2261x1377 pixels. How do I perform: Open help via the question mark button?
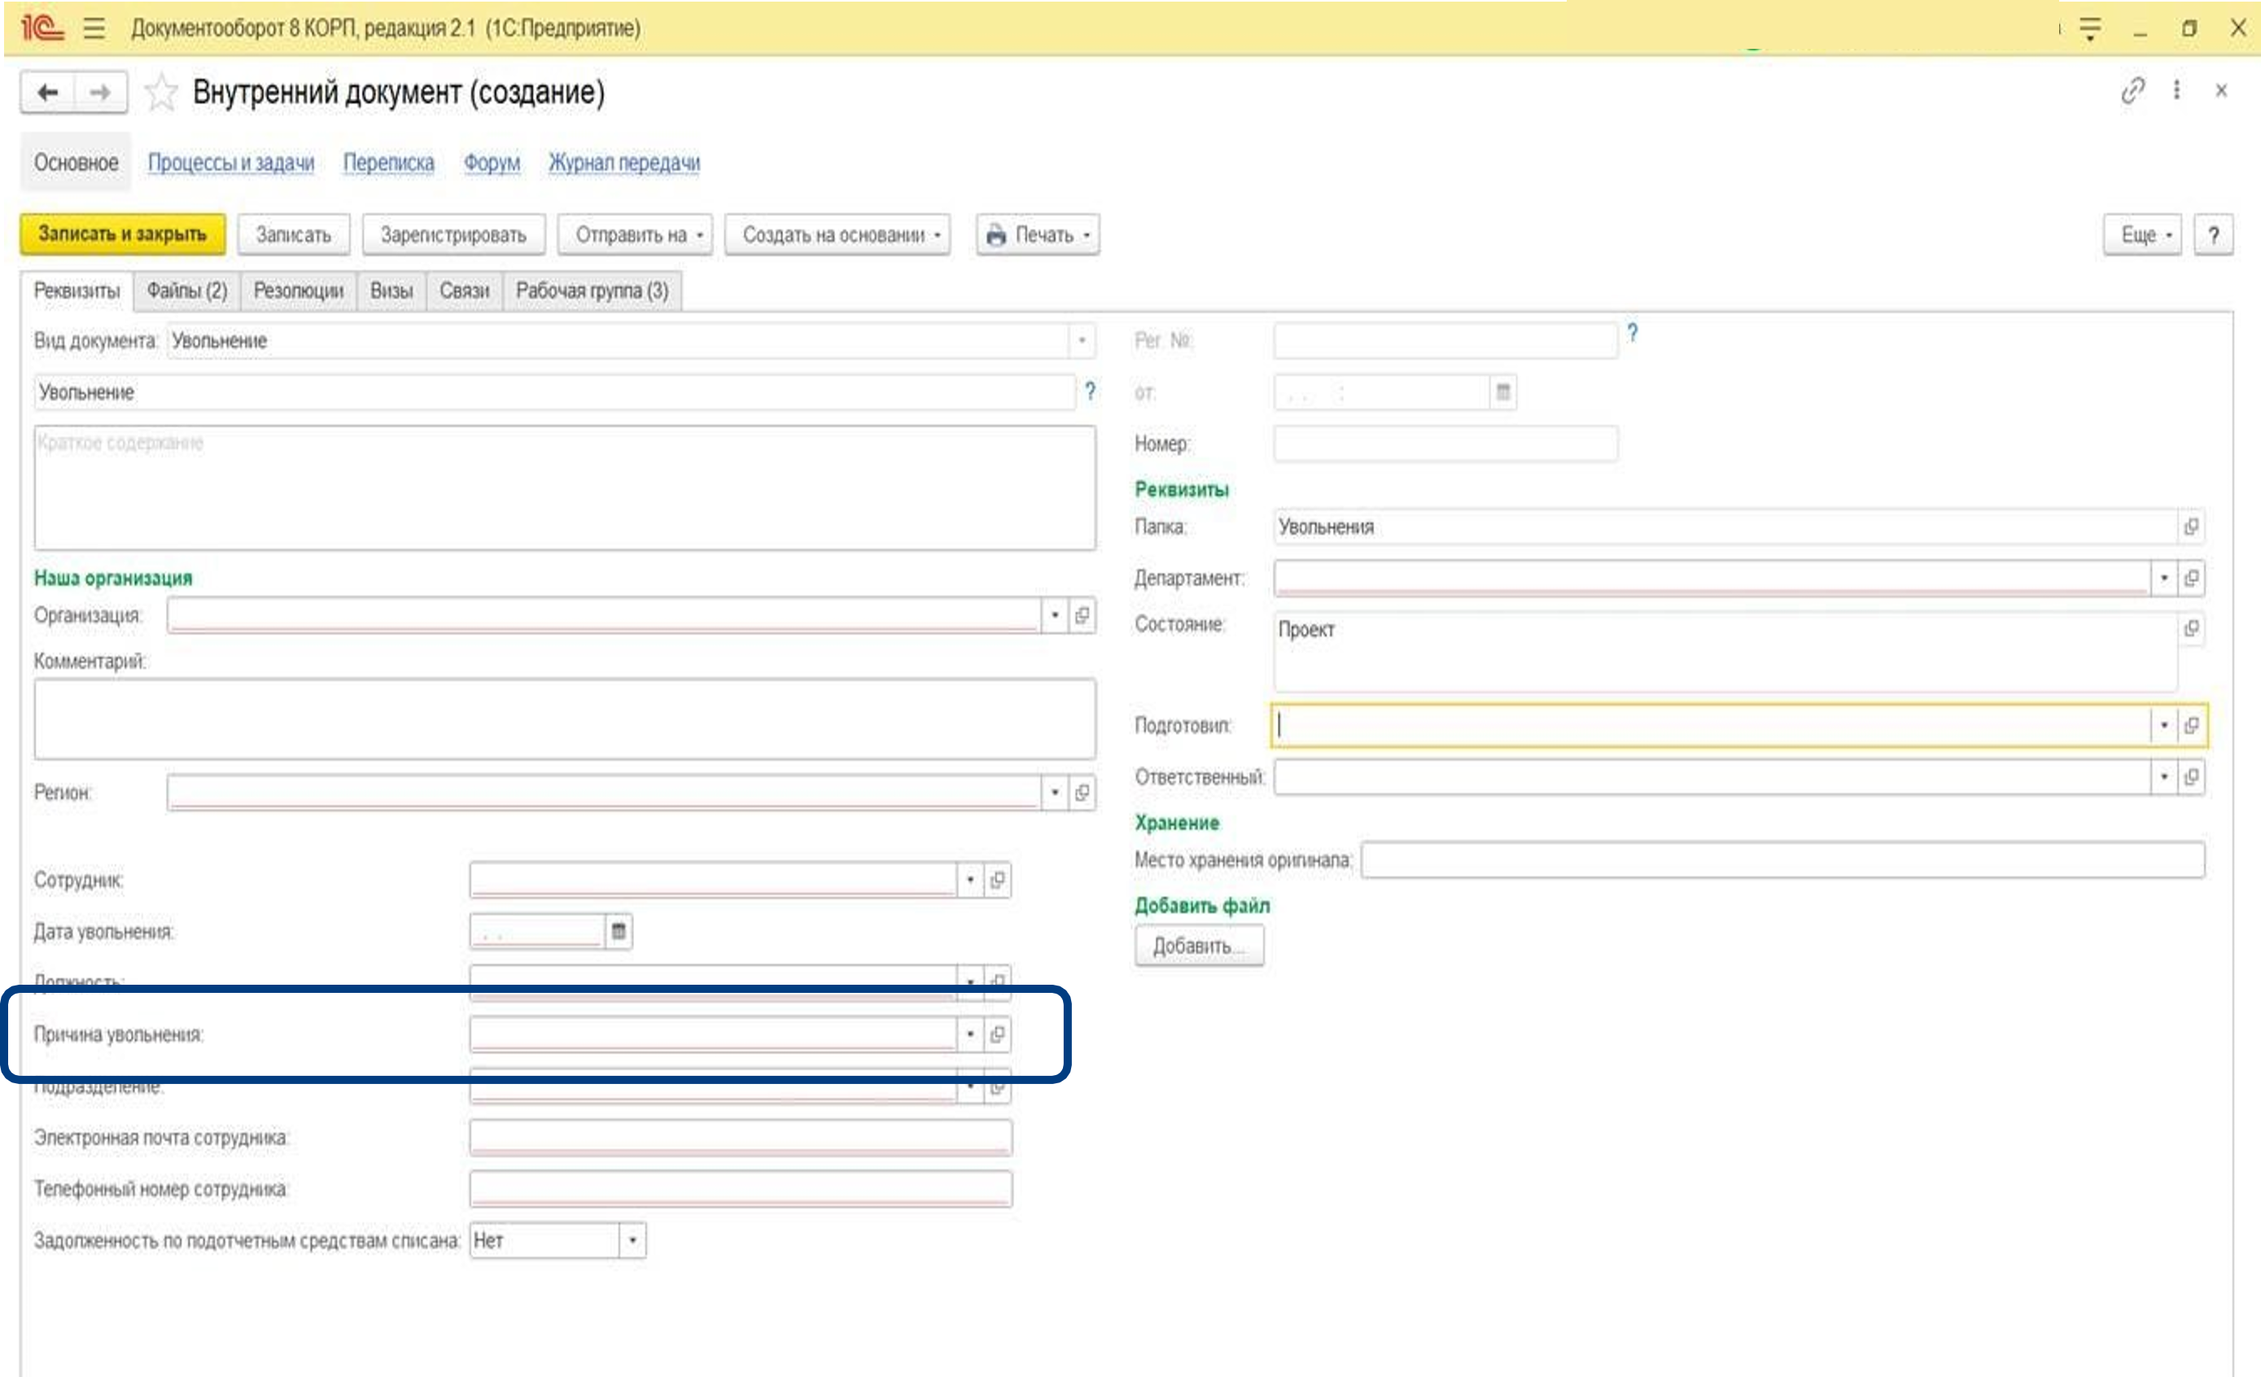tap(2213, 235)
